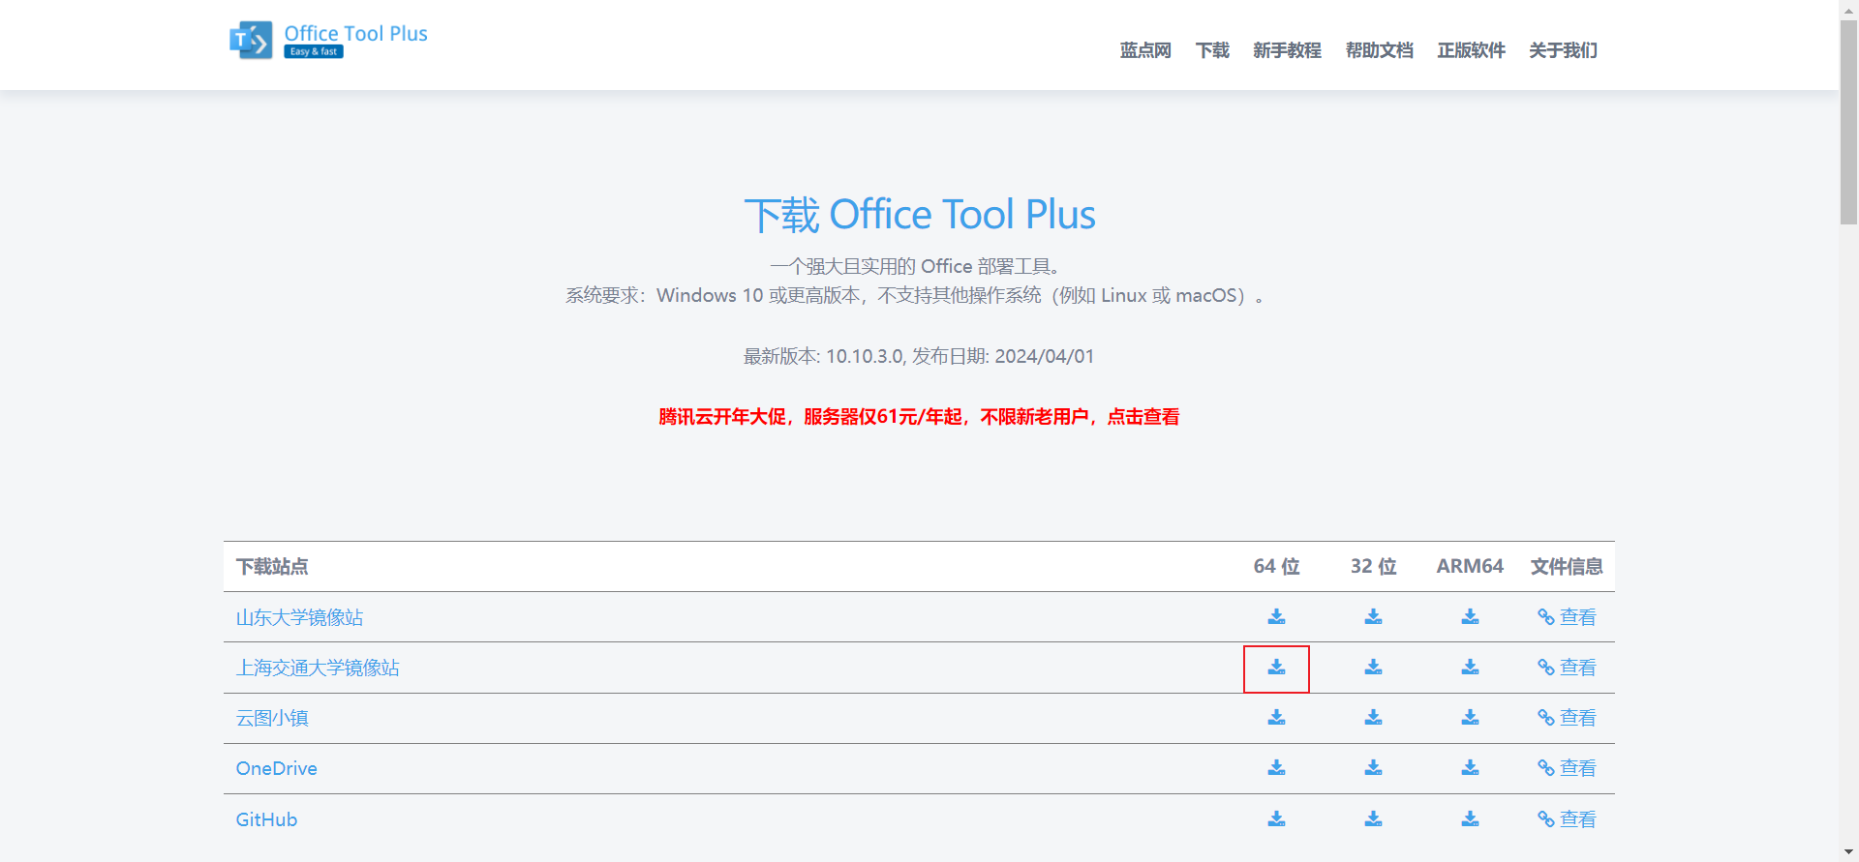Click the scrollbar down arrow
Viewport: 1859px width, 862px height.
click(x=1848, y=852)
